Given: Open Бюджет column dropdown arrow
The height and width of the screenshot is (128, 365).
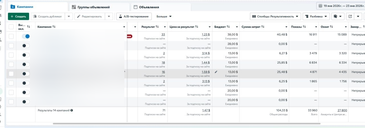Looking at the screenshot, I should click(x=236, y=27).
